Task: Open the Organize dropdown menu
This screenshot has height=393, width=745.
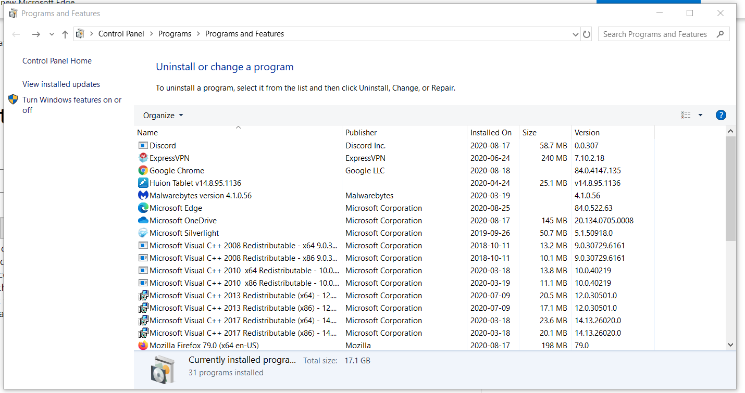Action: coord(163,116)
